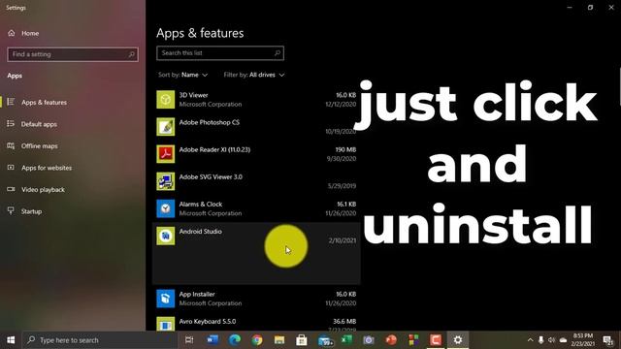Click the Adobe Photoshop CS icon
Viewport: 621px width, 349px height.
[166, 127]
